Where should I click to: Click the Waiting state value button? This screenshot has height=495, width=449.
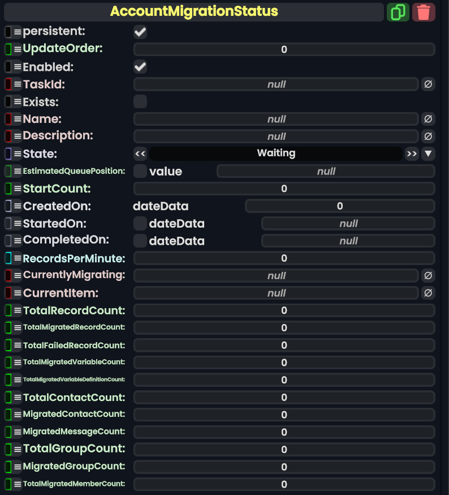(276, 153)
